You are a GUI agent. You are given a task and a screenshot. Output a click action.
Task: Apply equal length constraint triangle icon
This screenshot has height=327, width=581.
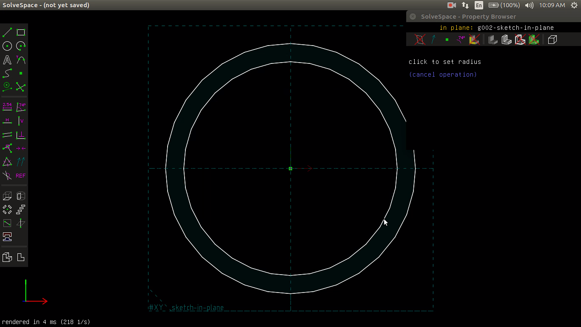[x=7, y=162]
